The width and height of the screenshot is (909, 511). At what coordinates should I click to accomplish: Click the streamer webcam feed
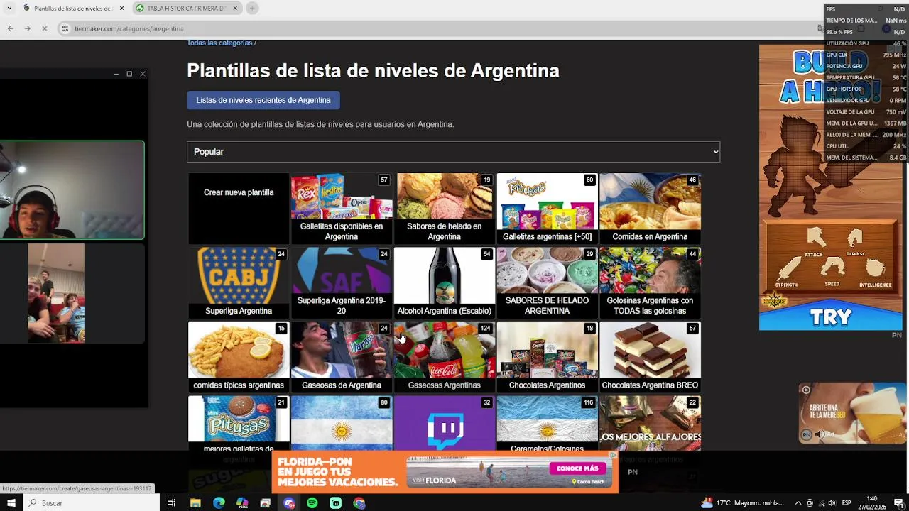(x=72, y=190)
